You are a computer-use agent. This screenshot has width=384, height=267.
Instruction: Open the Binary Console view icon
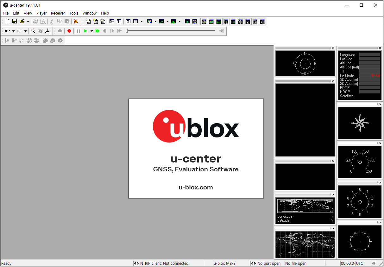96,22
